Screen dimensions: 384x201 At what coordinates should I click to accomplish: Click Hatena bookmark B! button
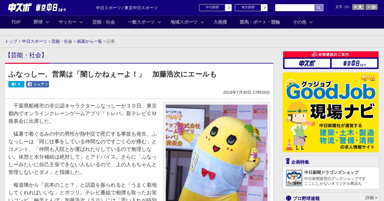(16, 84)
